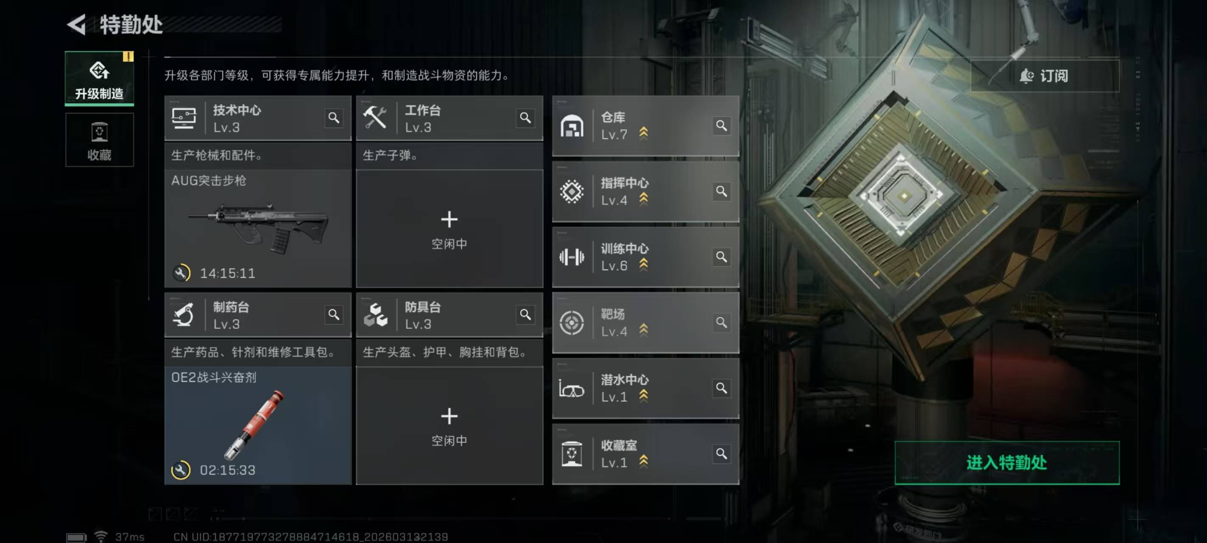Inspect 工作台 details via magnifier icon
Image resolution: width=1207 pixels, height=543 pixels.
[525, 118]
